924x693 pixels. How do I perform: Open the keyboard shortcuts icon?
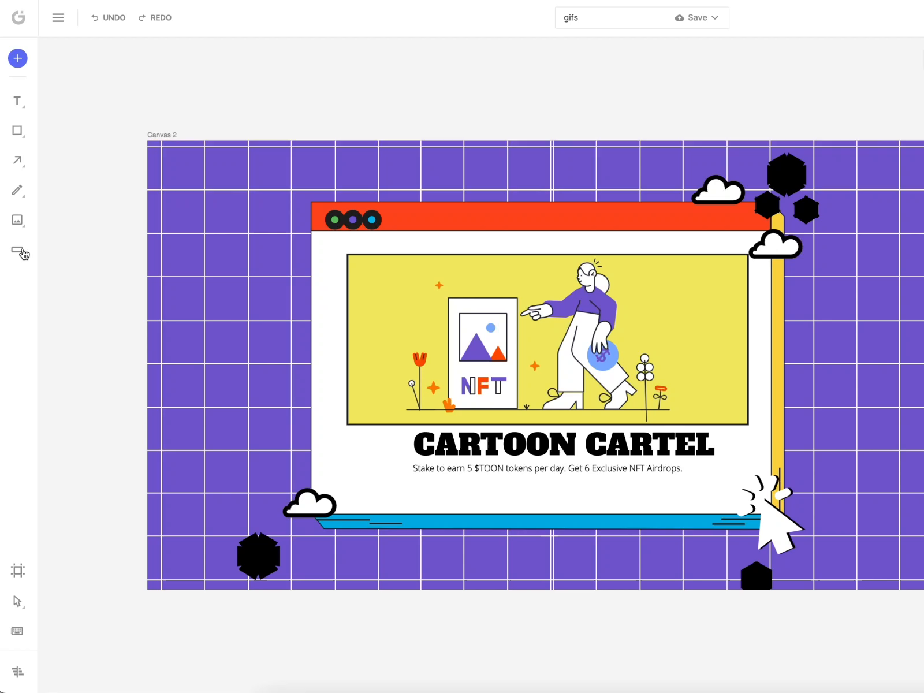pos(17,631)
